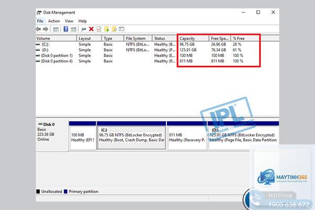Click the 28 % free cell
Screen dimensions: 315x210
click(237, 44)
